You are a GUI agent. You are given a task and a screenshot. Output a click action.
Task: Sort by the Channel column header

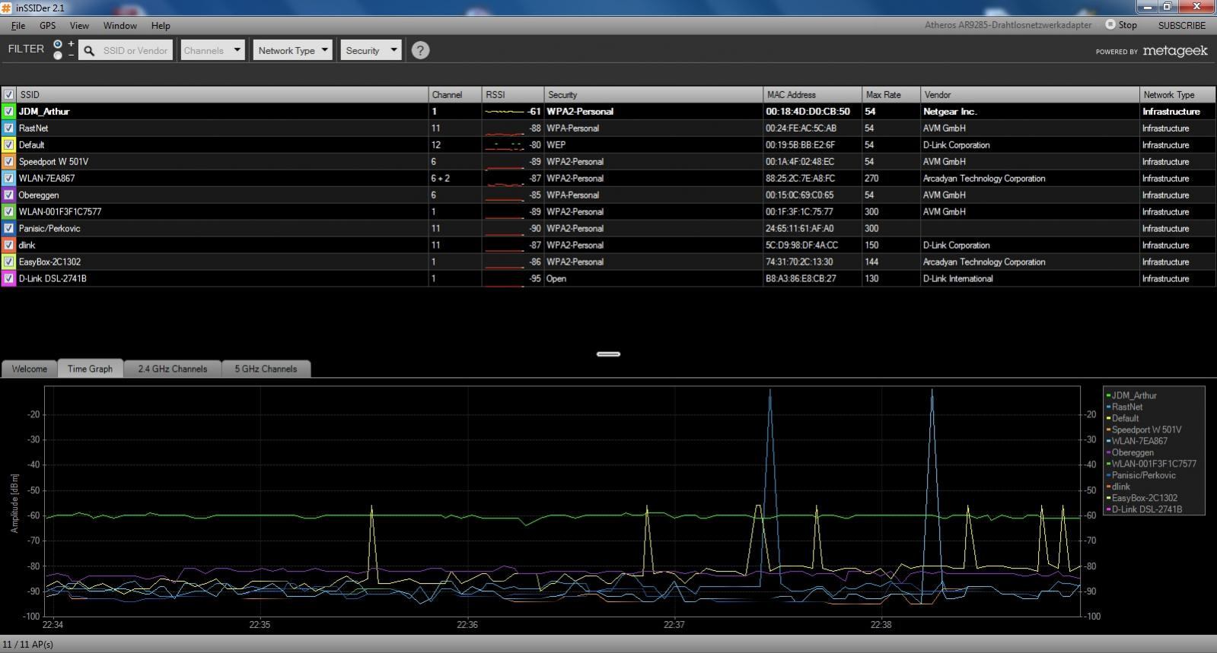pos(455,94)
